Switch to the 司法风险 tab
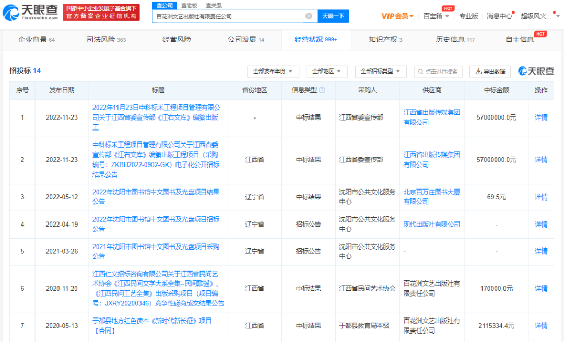This screenshot has width=564, height=342. point(106,40)
